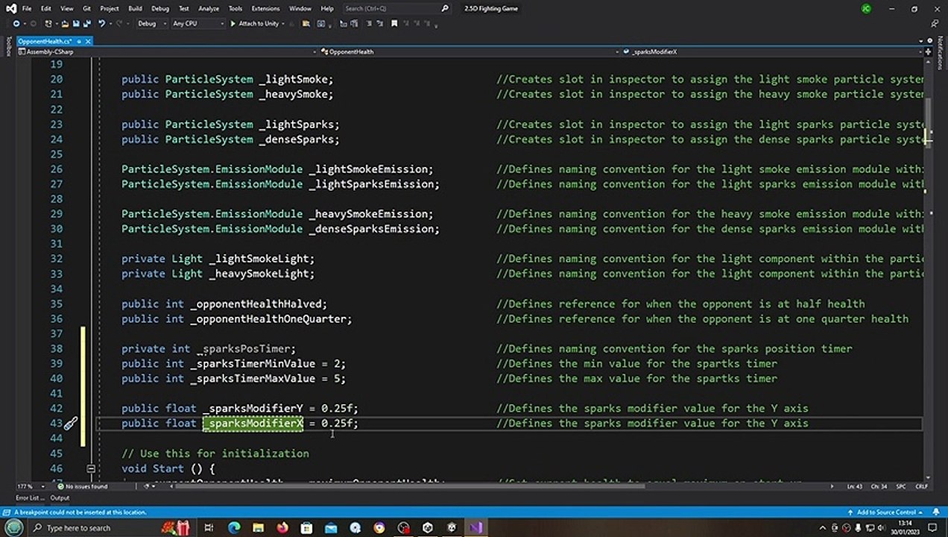
Task: Click line number 38 in the margin
Action: click(56, 348)
